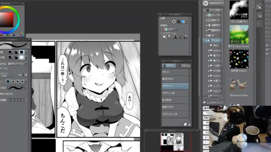Select the テキスト sub tool entry
Screen dimensions: 271x152
click(x=175, y=72)
